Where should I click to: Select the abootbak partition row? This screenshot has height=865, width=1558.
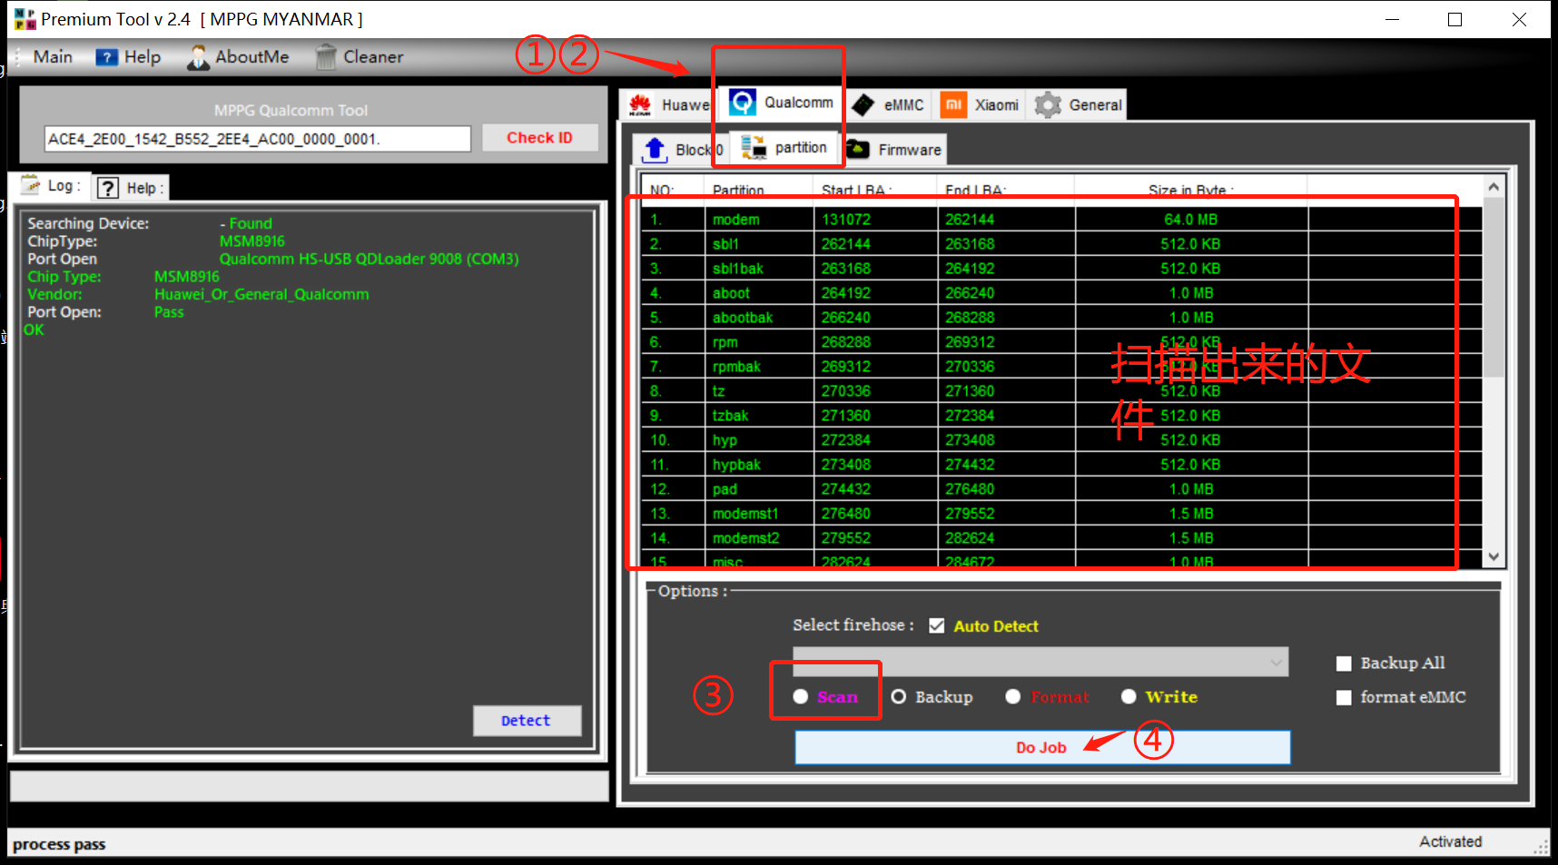[1061, 318]
